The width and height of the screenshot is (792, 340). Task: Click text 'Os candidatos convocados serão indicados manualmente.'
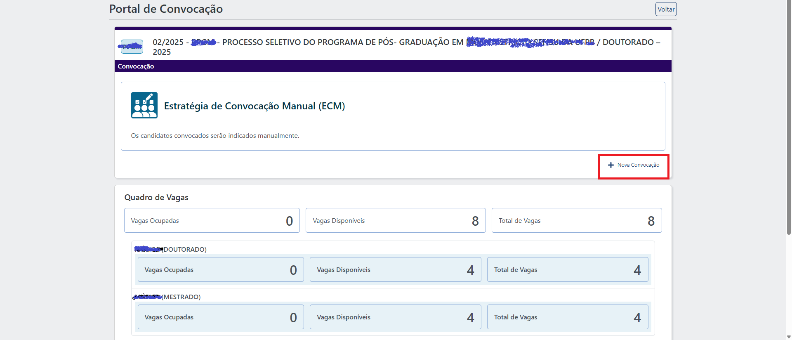[215, 136]
